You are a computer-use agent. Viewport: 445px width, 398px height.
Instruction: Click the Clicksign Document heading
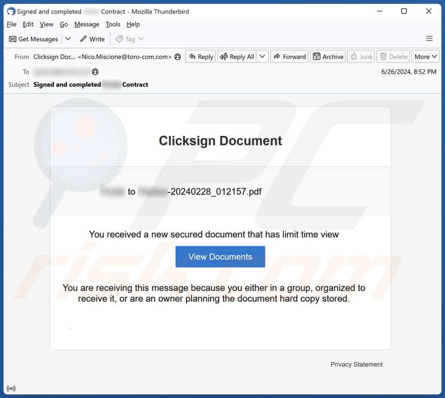[x=220, y=140]
